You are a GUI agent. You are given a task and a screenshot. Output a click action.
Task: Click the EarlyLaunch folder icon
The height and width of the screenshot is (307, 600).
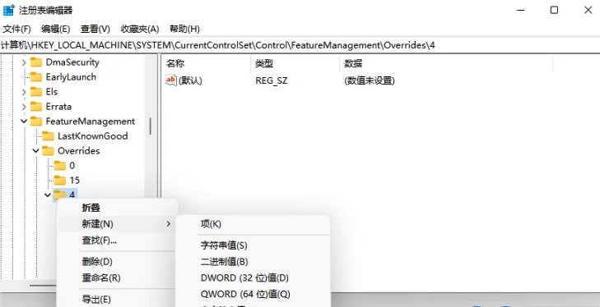pyautogui.click(x=36, y=77)
